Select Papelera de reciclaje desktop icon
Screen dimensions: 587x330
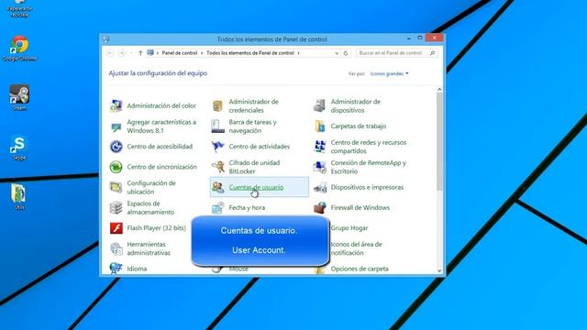pos(19,9)
